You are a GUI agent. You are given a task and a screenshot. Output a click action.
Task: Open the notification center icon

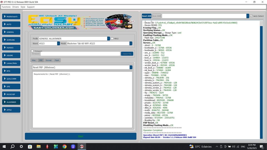[261, 146]
